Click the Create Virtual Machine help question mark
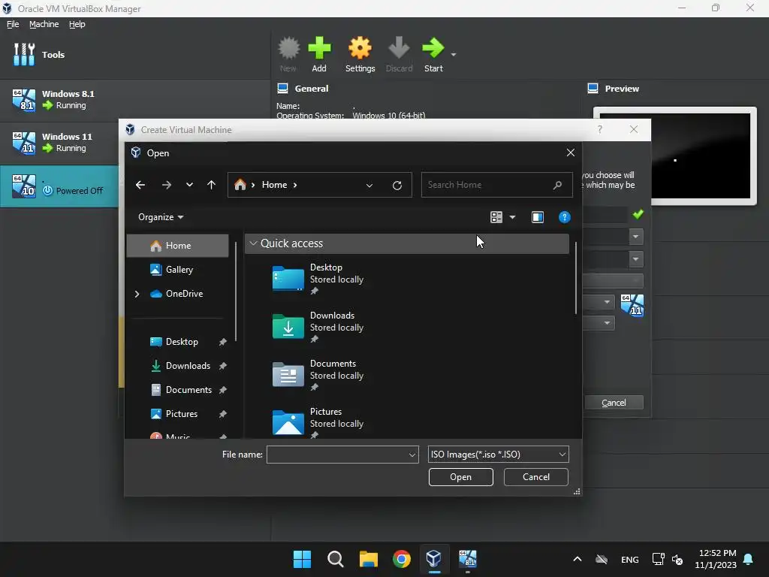 [599, 129]
